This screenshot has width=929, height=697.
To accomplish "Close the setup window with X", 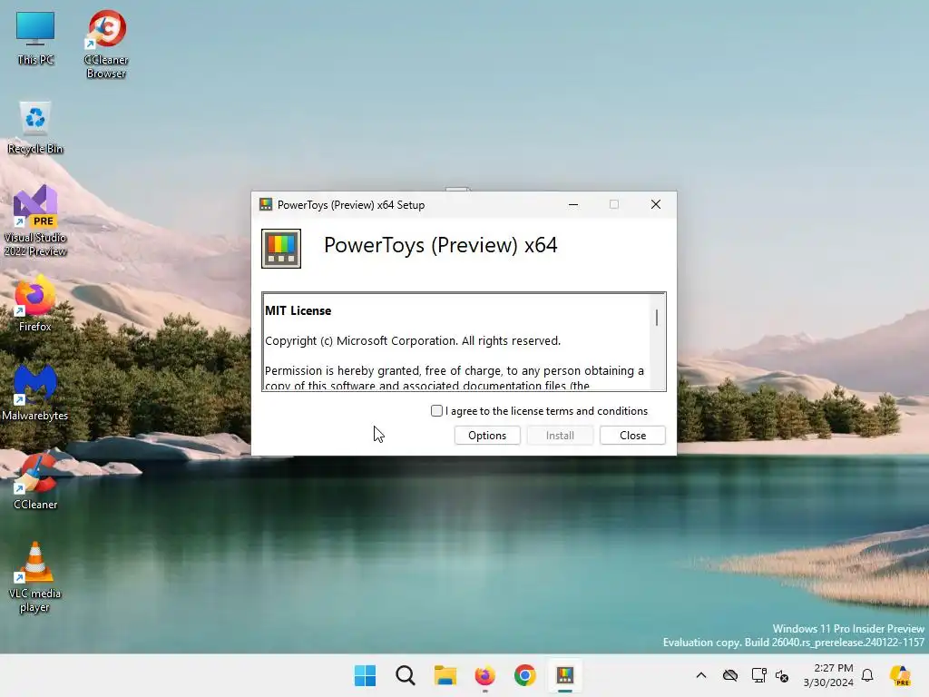I will point(655,204).
